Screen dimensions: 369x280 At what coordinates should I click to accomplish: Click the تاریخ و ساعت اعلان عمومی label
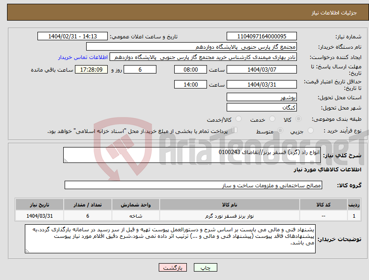tap(144, 37)
